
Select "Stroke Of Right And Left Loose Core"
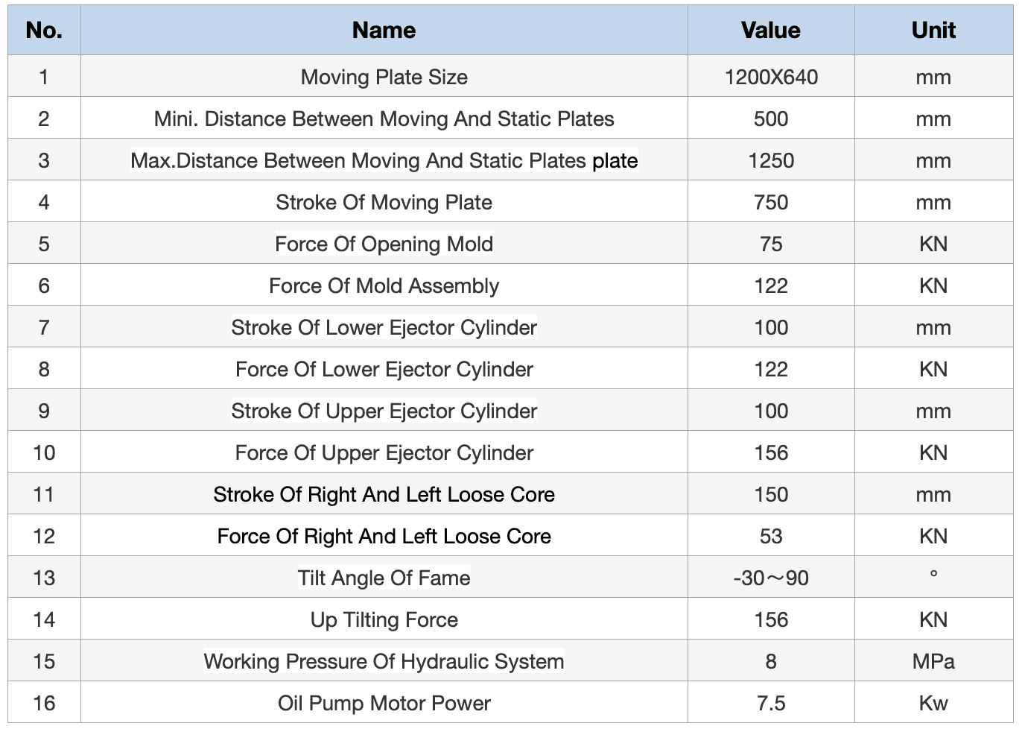click(x=384, y=494)
